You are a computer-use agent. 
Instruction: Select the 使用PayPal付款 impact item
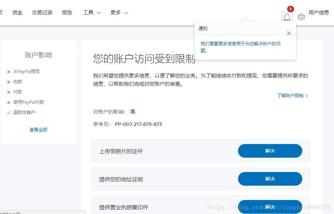pos(29,102)
